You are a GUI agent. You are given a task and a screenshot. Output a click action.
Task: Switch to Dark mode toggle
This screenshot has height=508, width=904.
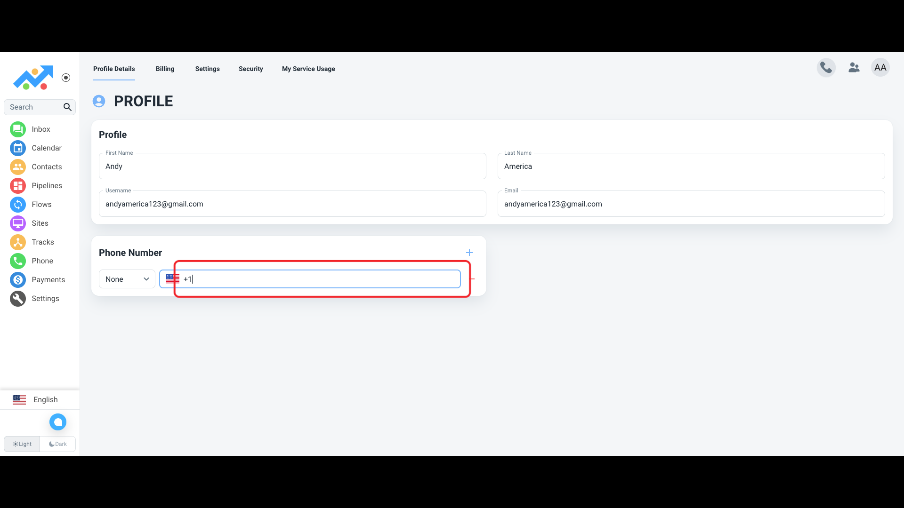click(x=58, y=444)
